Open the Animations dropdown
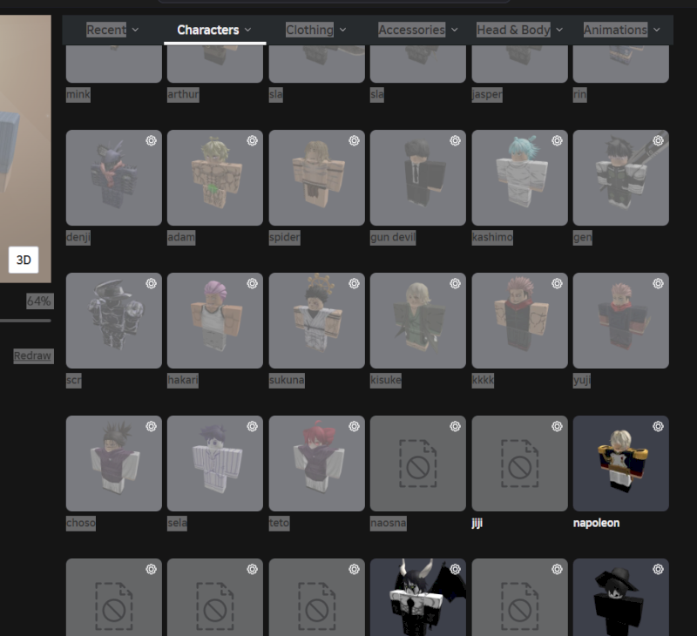This screenshot has width=697, height=636. [622, 30]
